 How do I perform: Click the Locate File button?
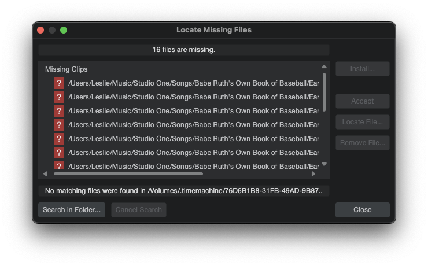click(362, 122)
